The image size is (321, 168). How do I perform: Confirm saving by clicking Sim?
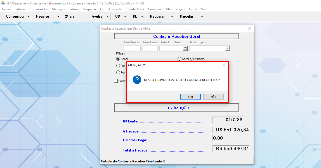pyautogui.click(x=190, y=97)
